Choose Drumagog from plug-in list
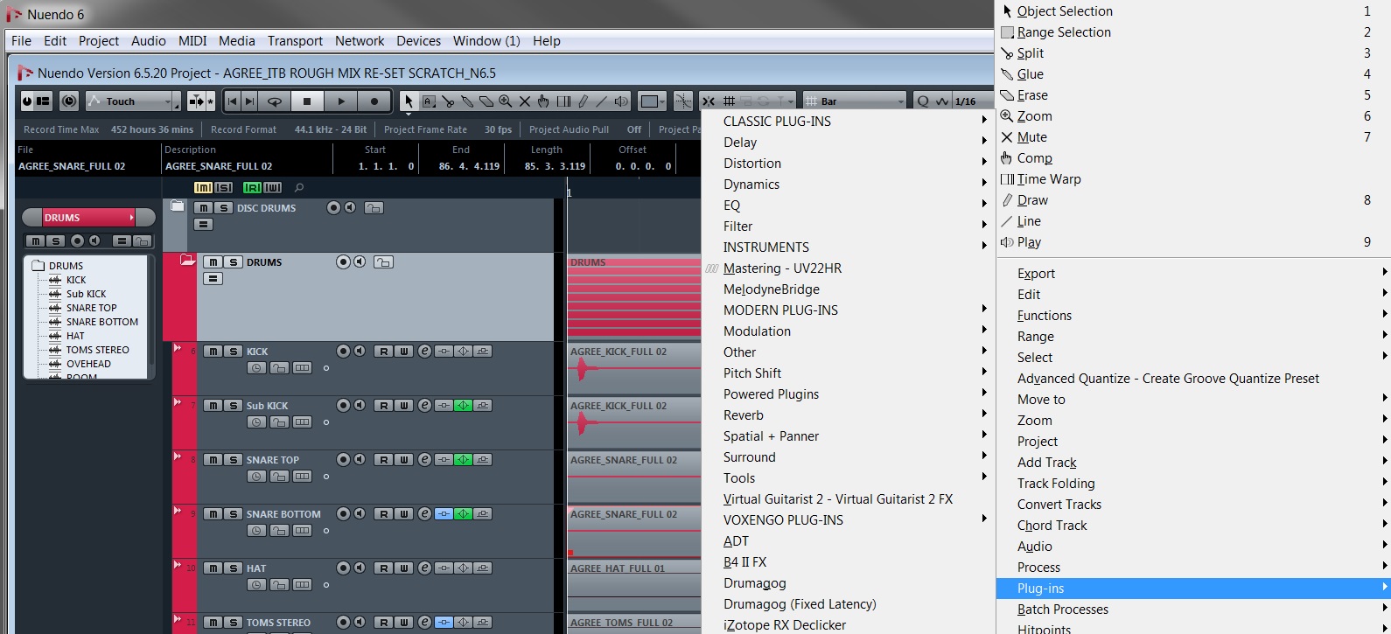Screen dimensions: 1391x634 pos(848,583)
